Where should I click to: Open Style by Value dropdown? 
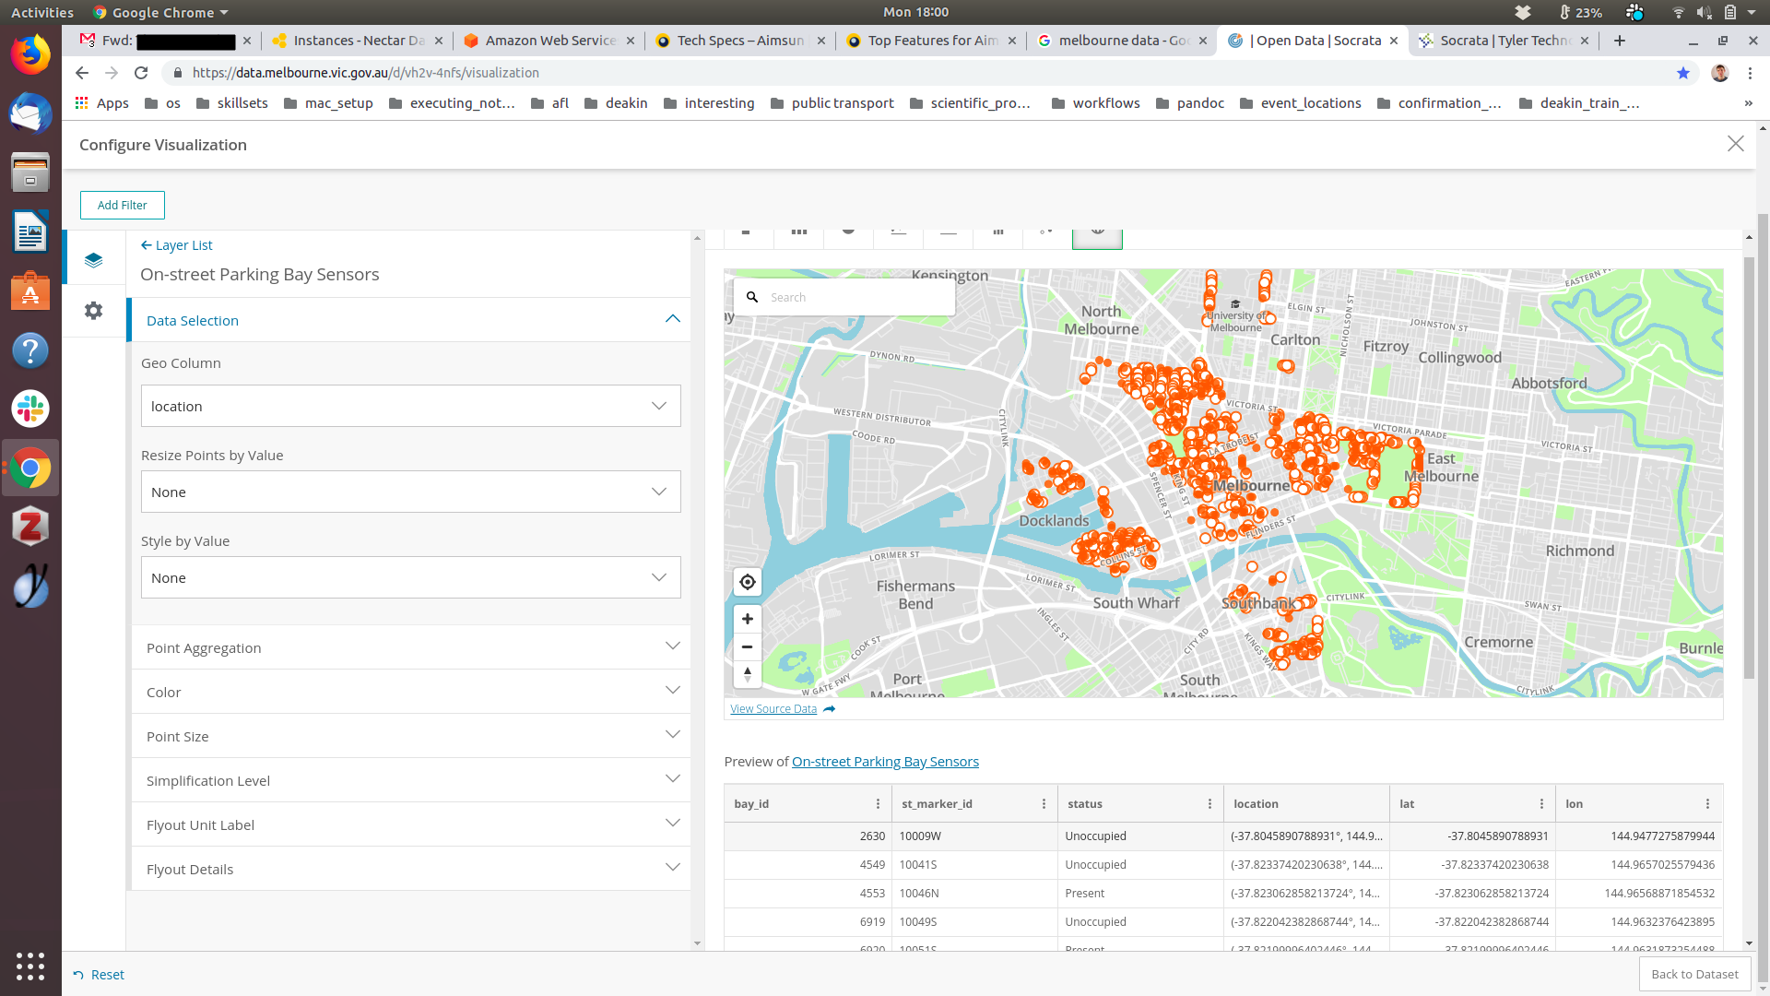tap(410, 577)
